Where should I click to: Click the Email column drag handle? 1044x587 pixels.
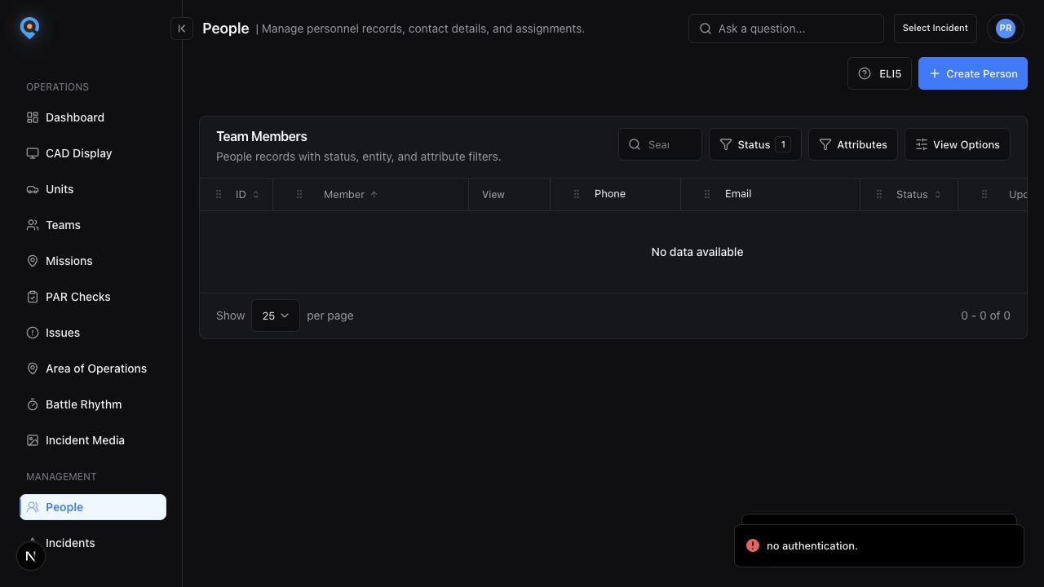707,194
